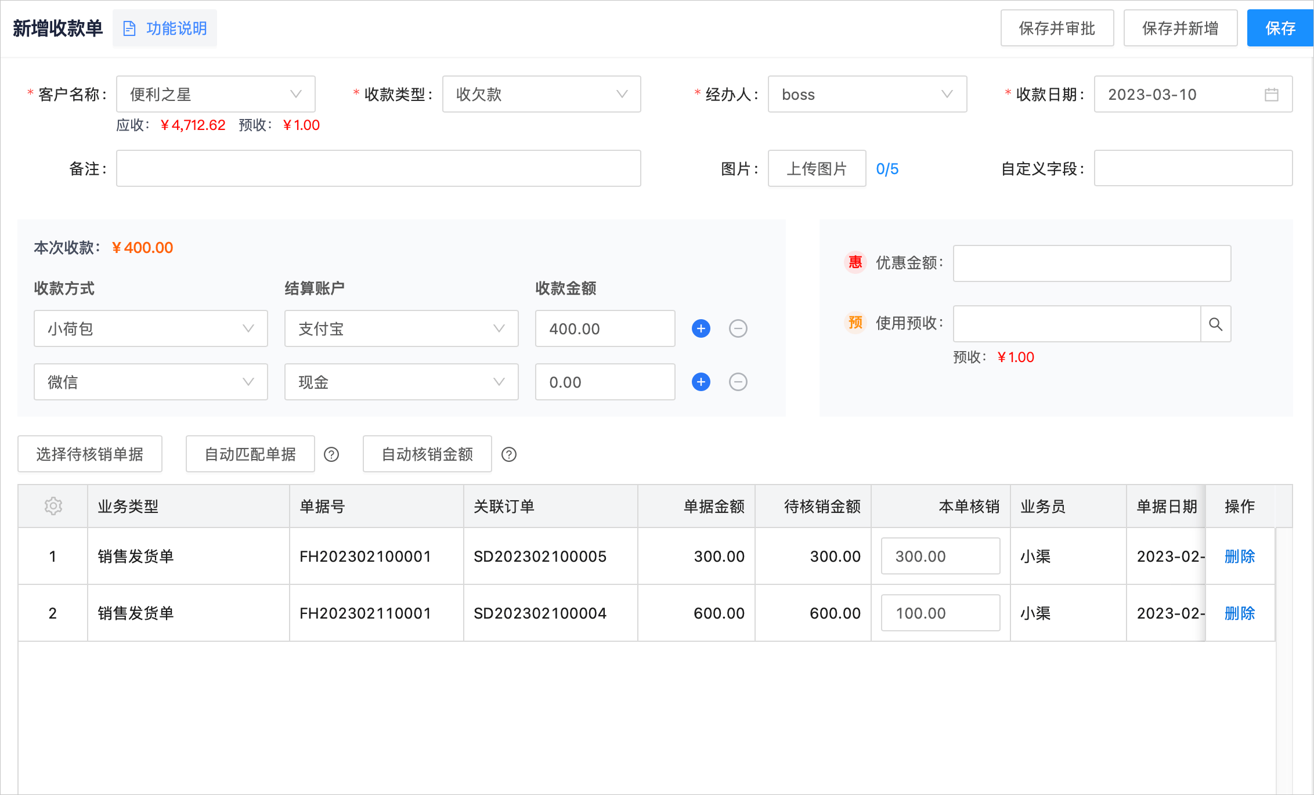Focus the 备注 input field
The height and width of the screenshot is (795, 1314).
tap(378, 168)
